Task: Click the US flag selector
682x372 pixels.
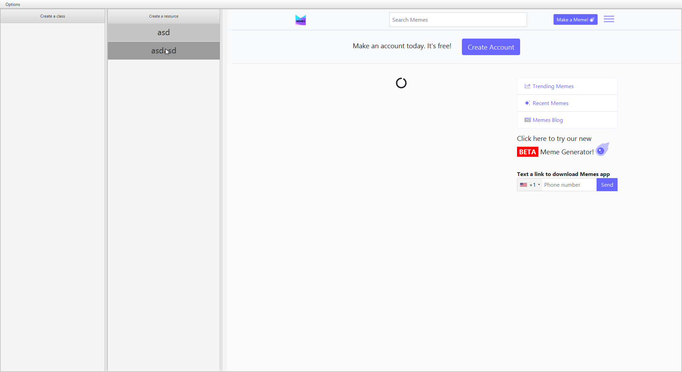Action: click(524, 185)
